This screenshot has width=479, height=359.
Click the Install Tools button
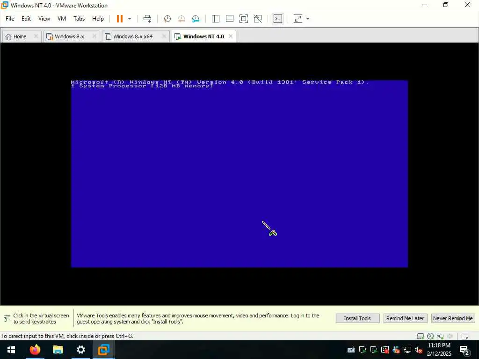tap(357, 318)
